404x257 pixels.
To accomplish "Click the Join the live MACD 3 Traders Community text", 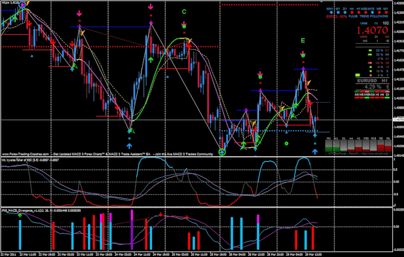I will click(184, 154).
